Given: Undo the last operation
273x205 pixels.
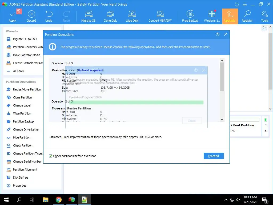Looking at the screenshot, I should tap(49, 16).
